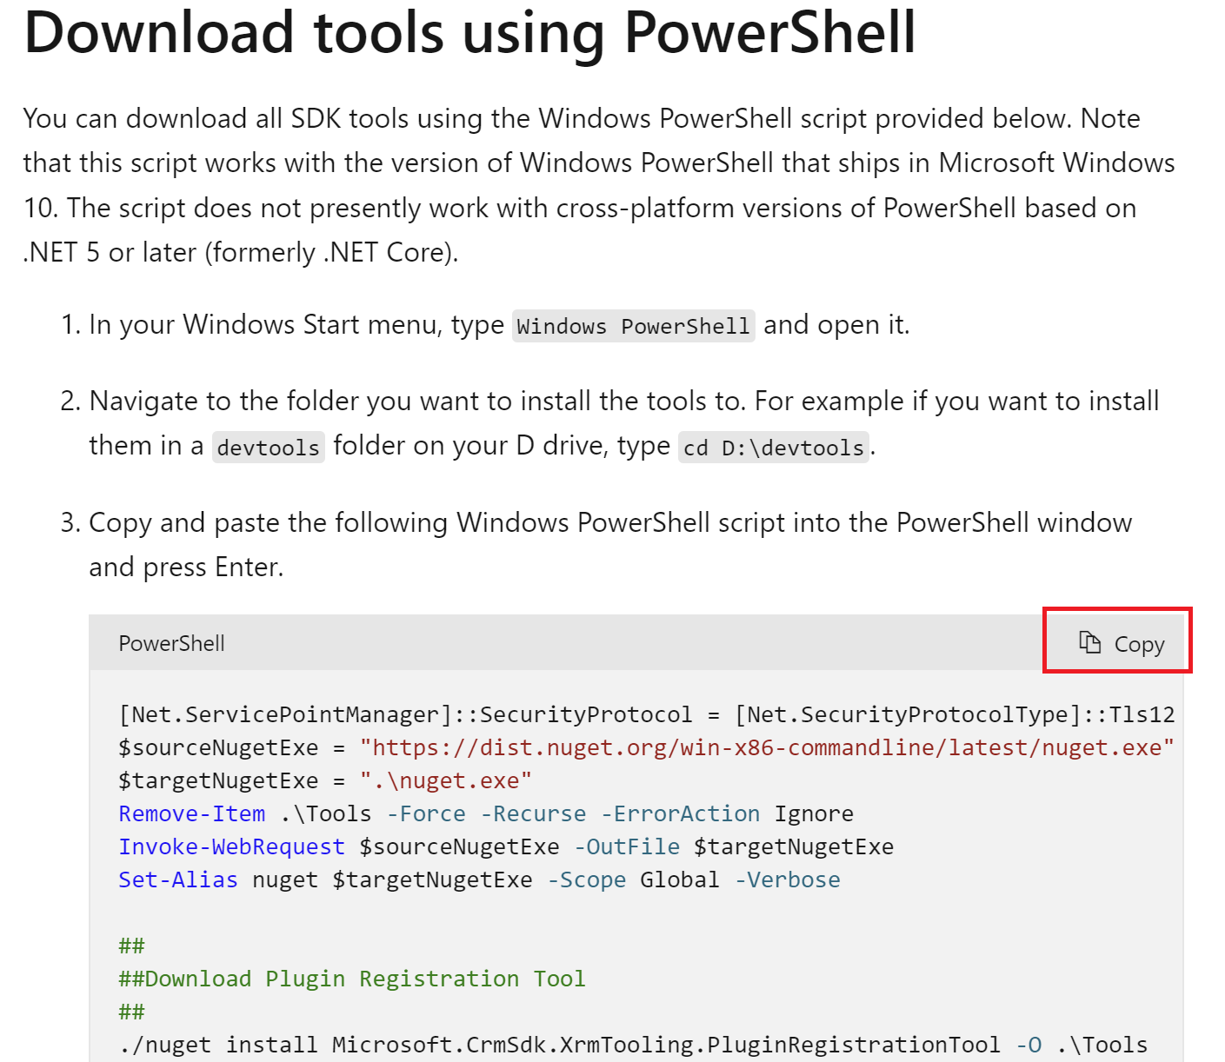Click the PowerShell label in the code header
Image resolution: width=1225 pixels, height=1062 pixels.
[171, 643]
